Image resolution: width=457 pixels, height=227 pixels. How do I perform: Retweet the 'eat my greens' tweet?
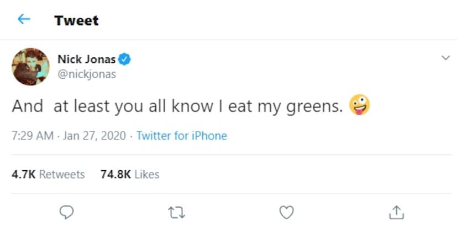175,211
